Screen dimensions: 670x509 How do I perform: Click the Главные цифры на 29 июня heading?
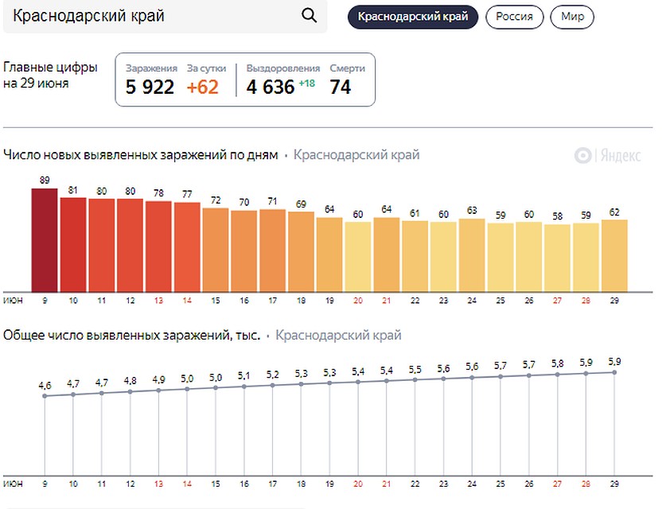[50, 75]
